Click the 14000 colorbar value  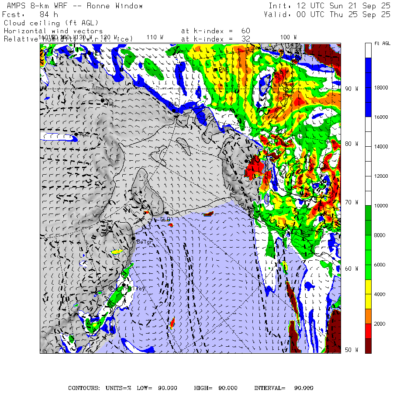point(381,147)
